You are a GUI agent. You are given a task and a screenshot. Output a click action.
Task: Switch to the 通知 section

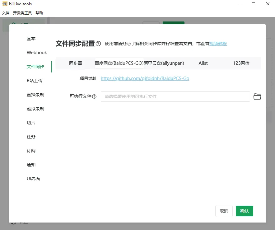(x=31, y=165)
